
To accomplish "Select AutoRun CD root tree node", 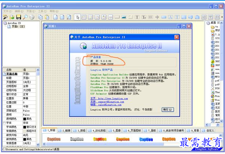I will (x=14, y=23).
